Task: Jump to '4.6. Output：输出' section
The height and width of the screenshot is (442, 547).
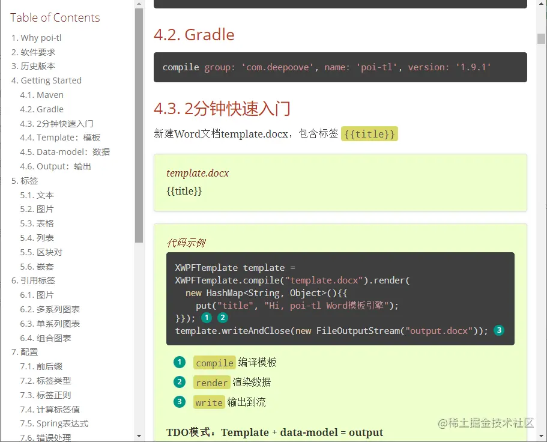Action: pos(55,166)
